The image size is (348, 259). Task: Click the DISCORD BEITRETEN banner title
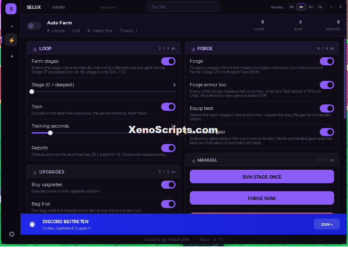pos(66,222)
